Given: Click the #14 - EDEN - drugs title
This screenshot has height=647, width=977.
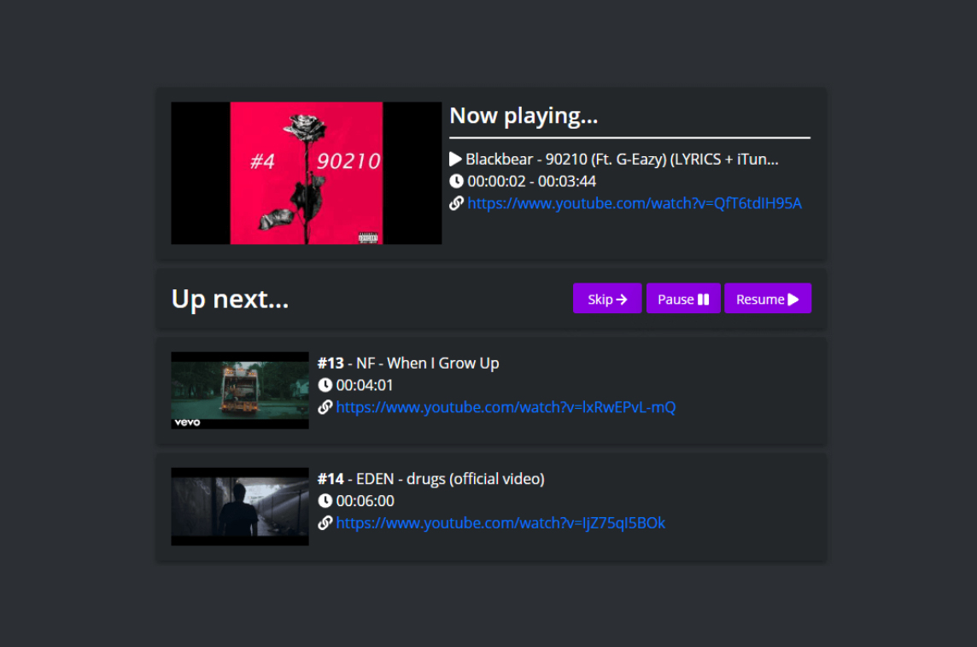Looking at the screenshot, I should coord(431,479).
